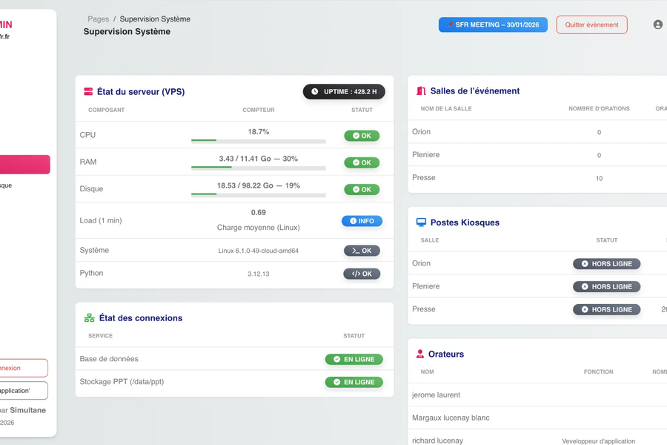Click the Quitter évènement button
667x445 pixels.
591,24
